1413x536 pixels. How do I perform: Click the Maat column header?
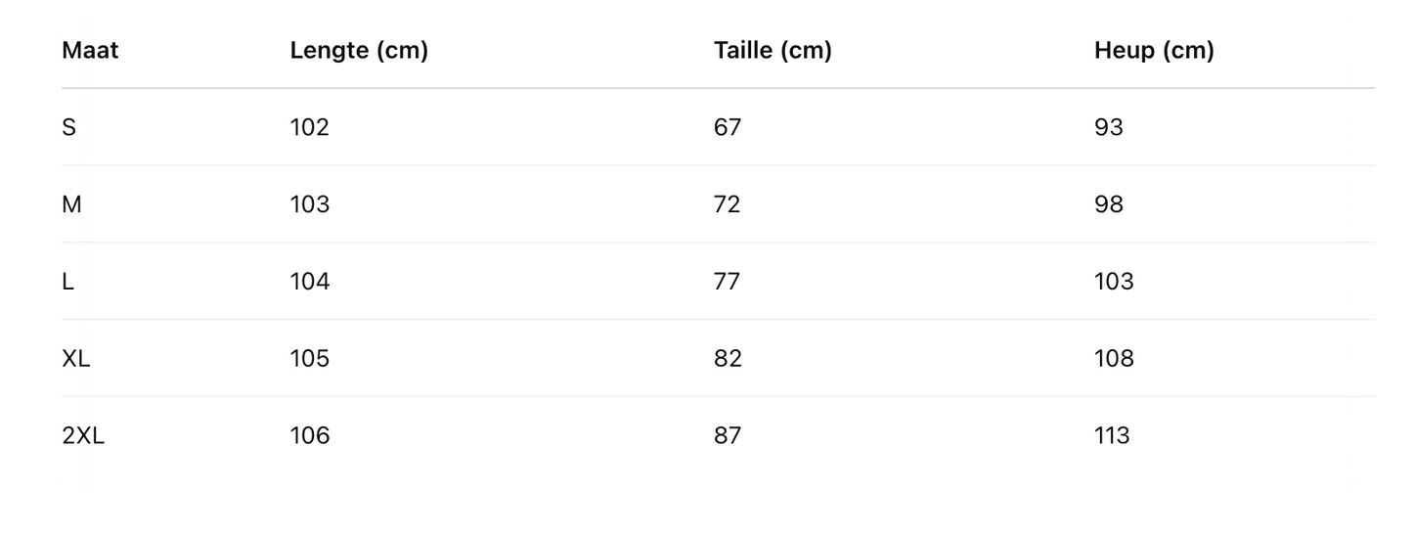90,50
